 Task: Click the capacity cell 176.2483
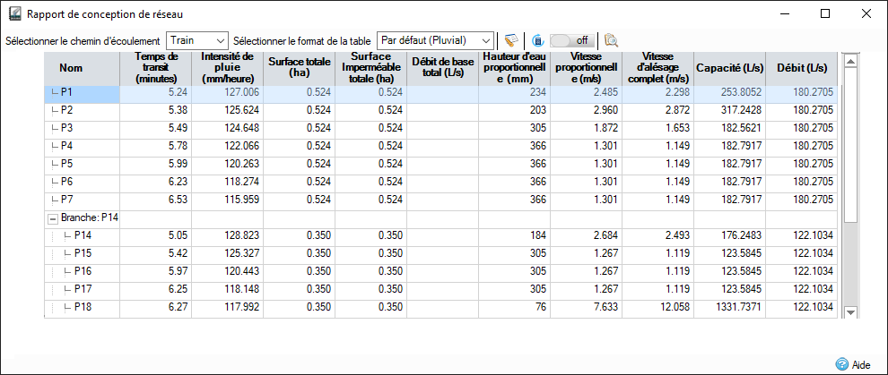(730, 235)
